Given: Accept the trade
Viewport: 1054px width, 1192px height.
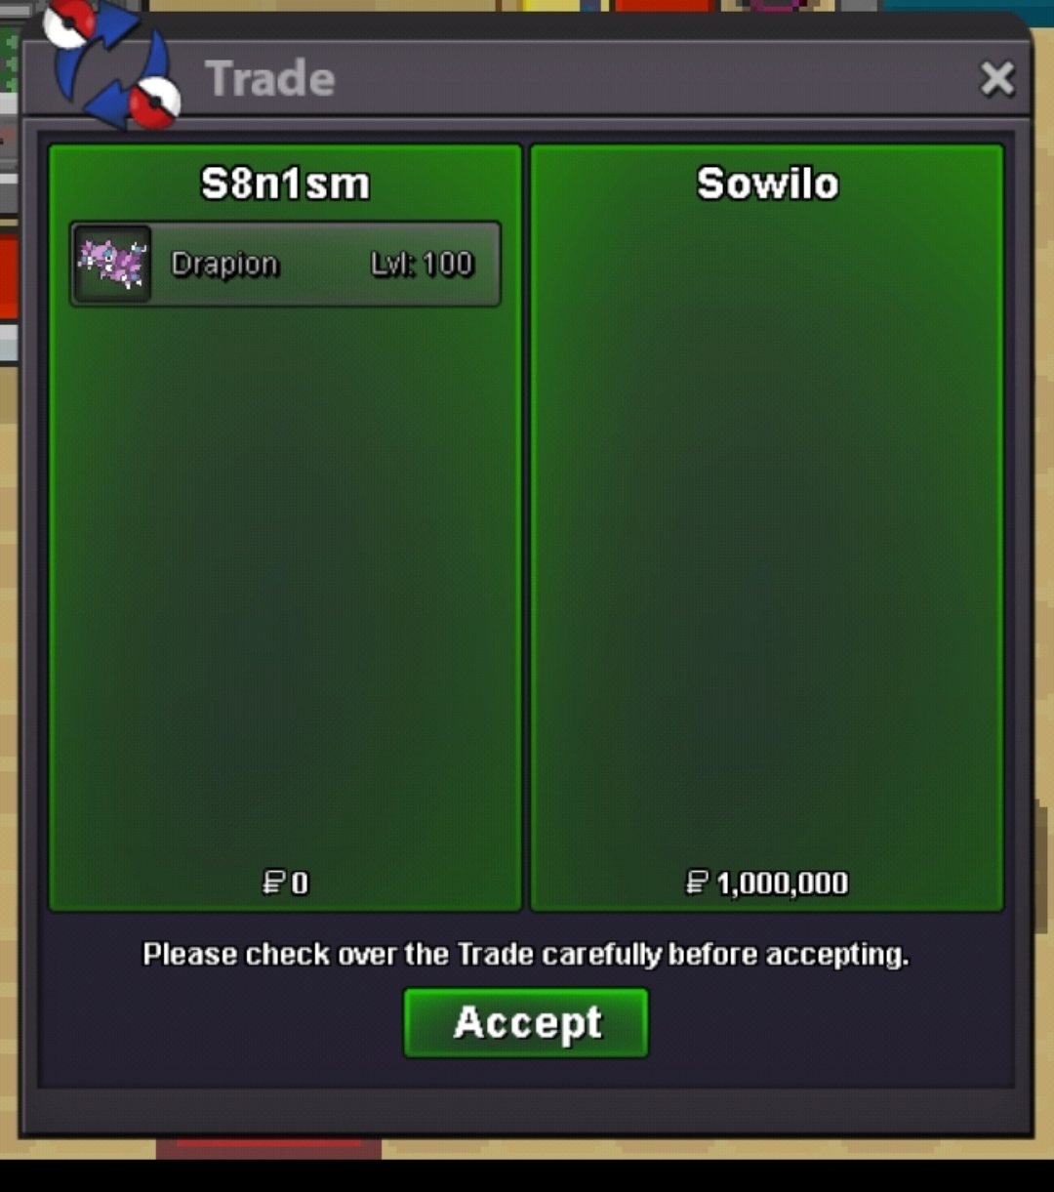Looking at the screenshot, I should (526, 1022).
